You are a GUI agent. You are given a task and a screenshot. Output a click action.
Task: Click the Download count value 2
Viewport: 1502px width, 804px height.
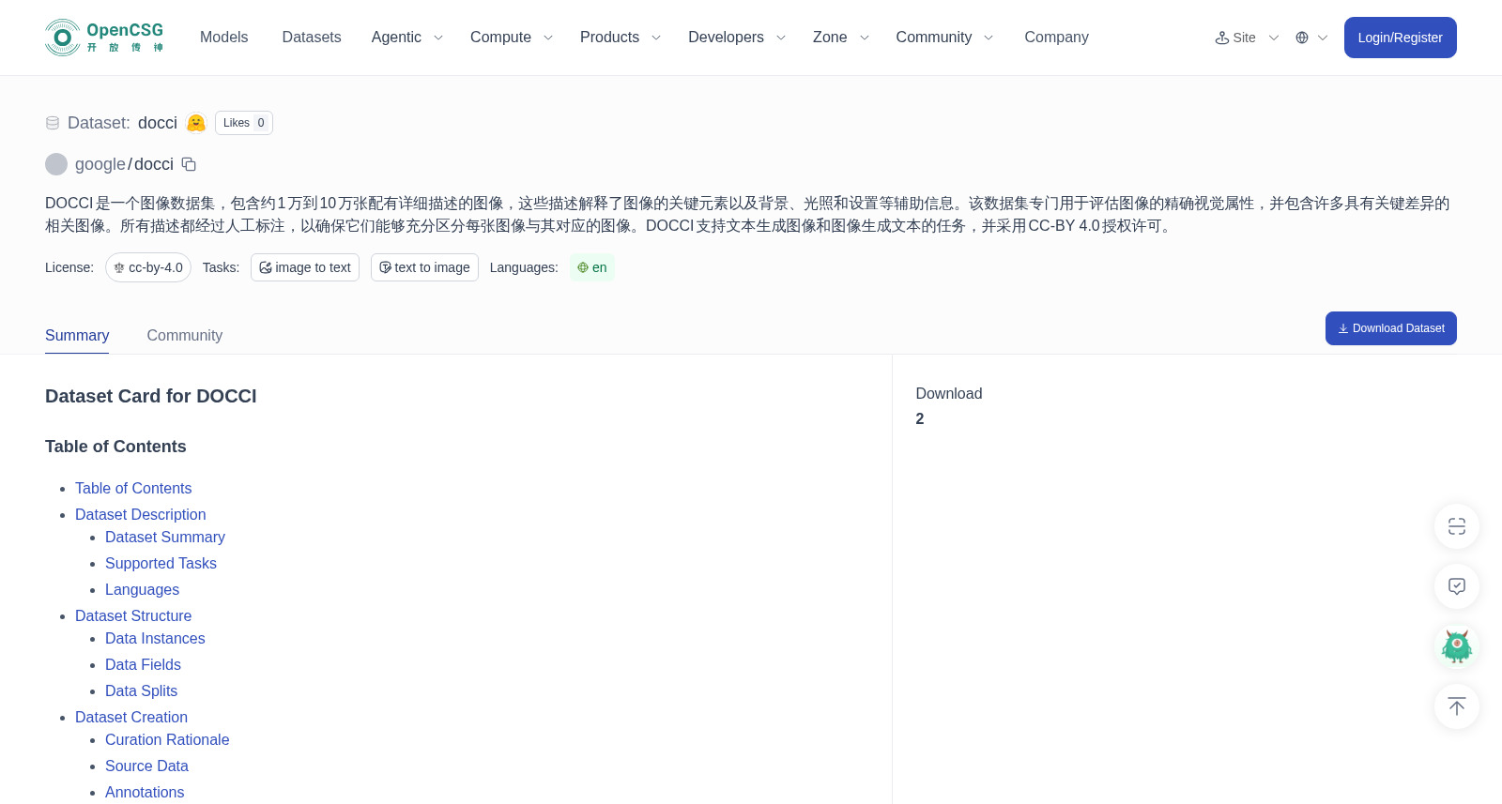[x=920, y=418]
